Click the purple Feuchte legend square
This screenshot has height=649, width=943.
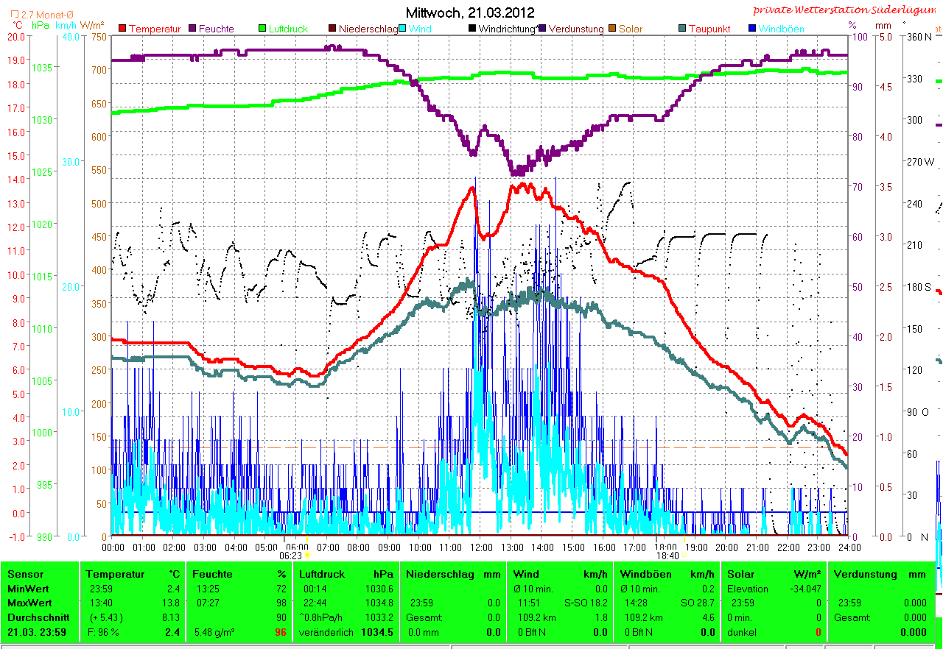[192, 29]
